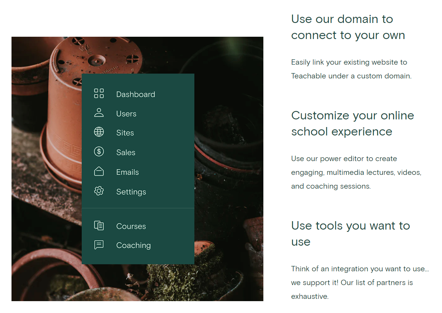Click paragraph 'Use our power editor to create'

tap(356, 172)
